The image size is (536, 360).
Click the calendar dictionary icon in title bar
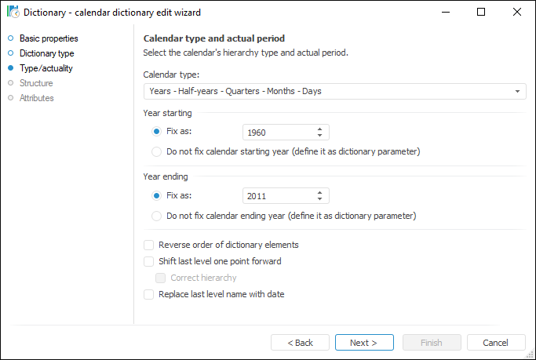(x=13, y=12)
